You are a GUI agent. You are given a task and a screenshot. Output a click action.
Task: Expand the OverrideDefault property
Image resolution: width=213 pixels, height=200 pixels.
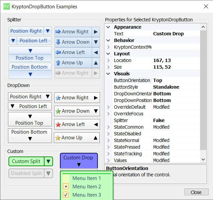108,107
